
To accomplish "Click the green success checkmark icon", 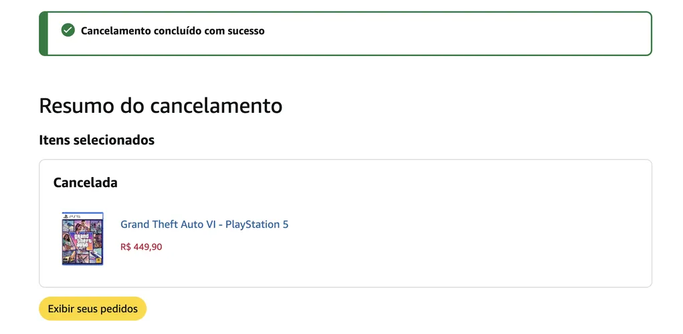I will [x=68, y=31].
